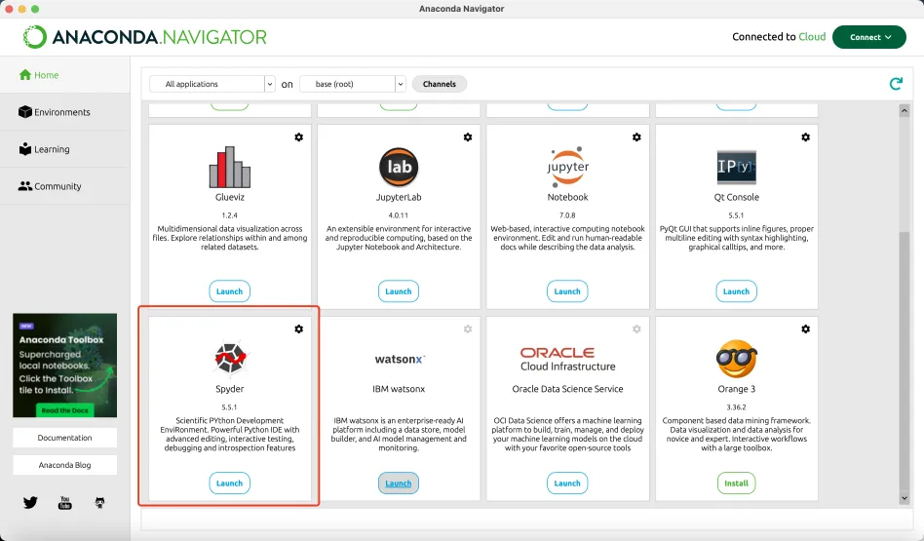The height and width of the screenshot is (541, 924).
Task: Click the Spyder version 5.5.1 text
Action: (x=230, y=407)
